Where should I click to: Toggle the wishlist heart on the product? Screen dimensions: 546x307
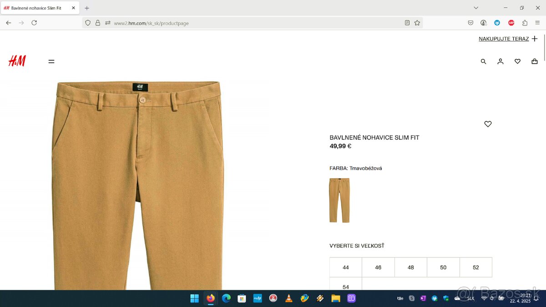pyautogui.click(x=488, y=124)
